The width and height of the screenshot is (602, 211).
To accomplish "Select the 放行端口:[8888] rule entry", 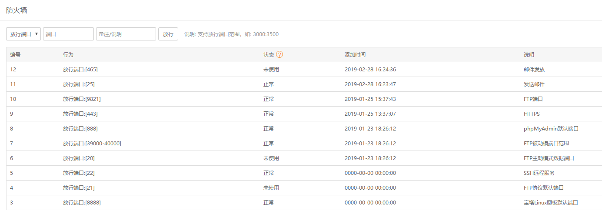I will point(82,203).
